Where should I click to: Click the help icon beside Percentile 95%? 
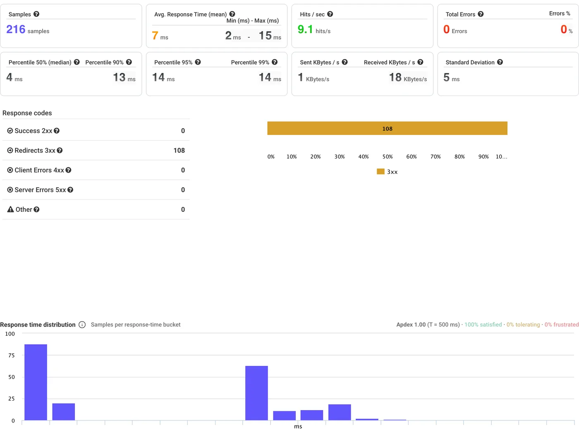tap(198, 62)
